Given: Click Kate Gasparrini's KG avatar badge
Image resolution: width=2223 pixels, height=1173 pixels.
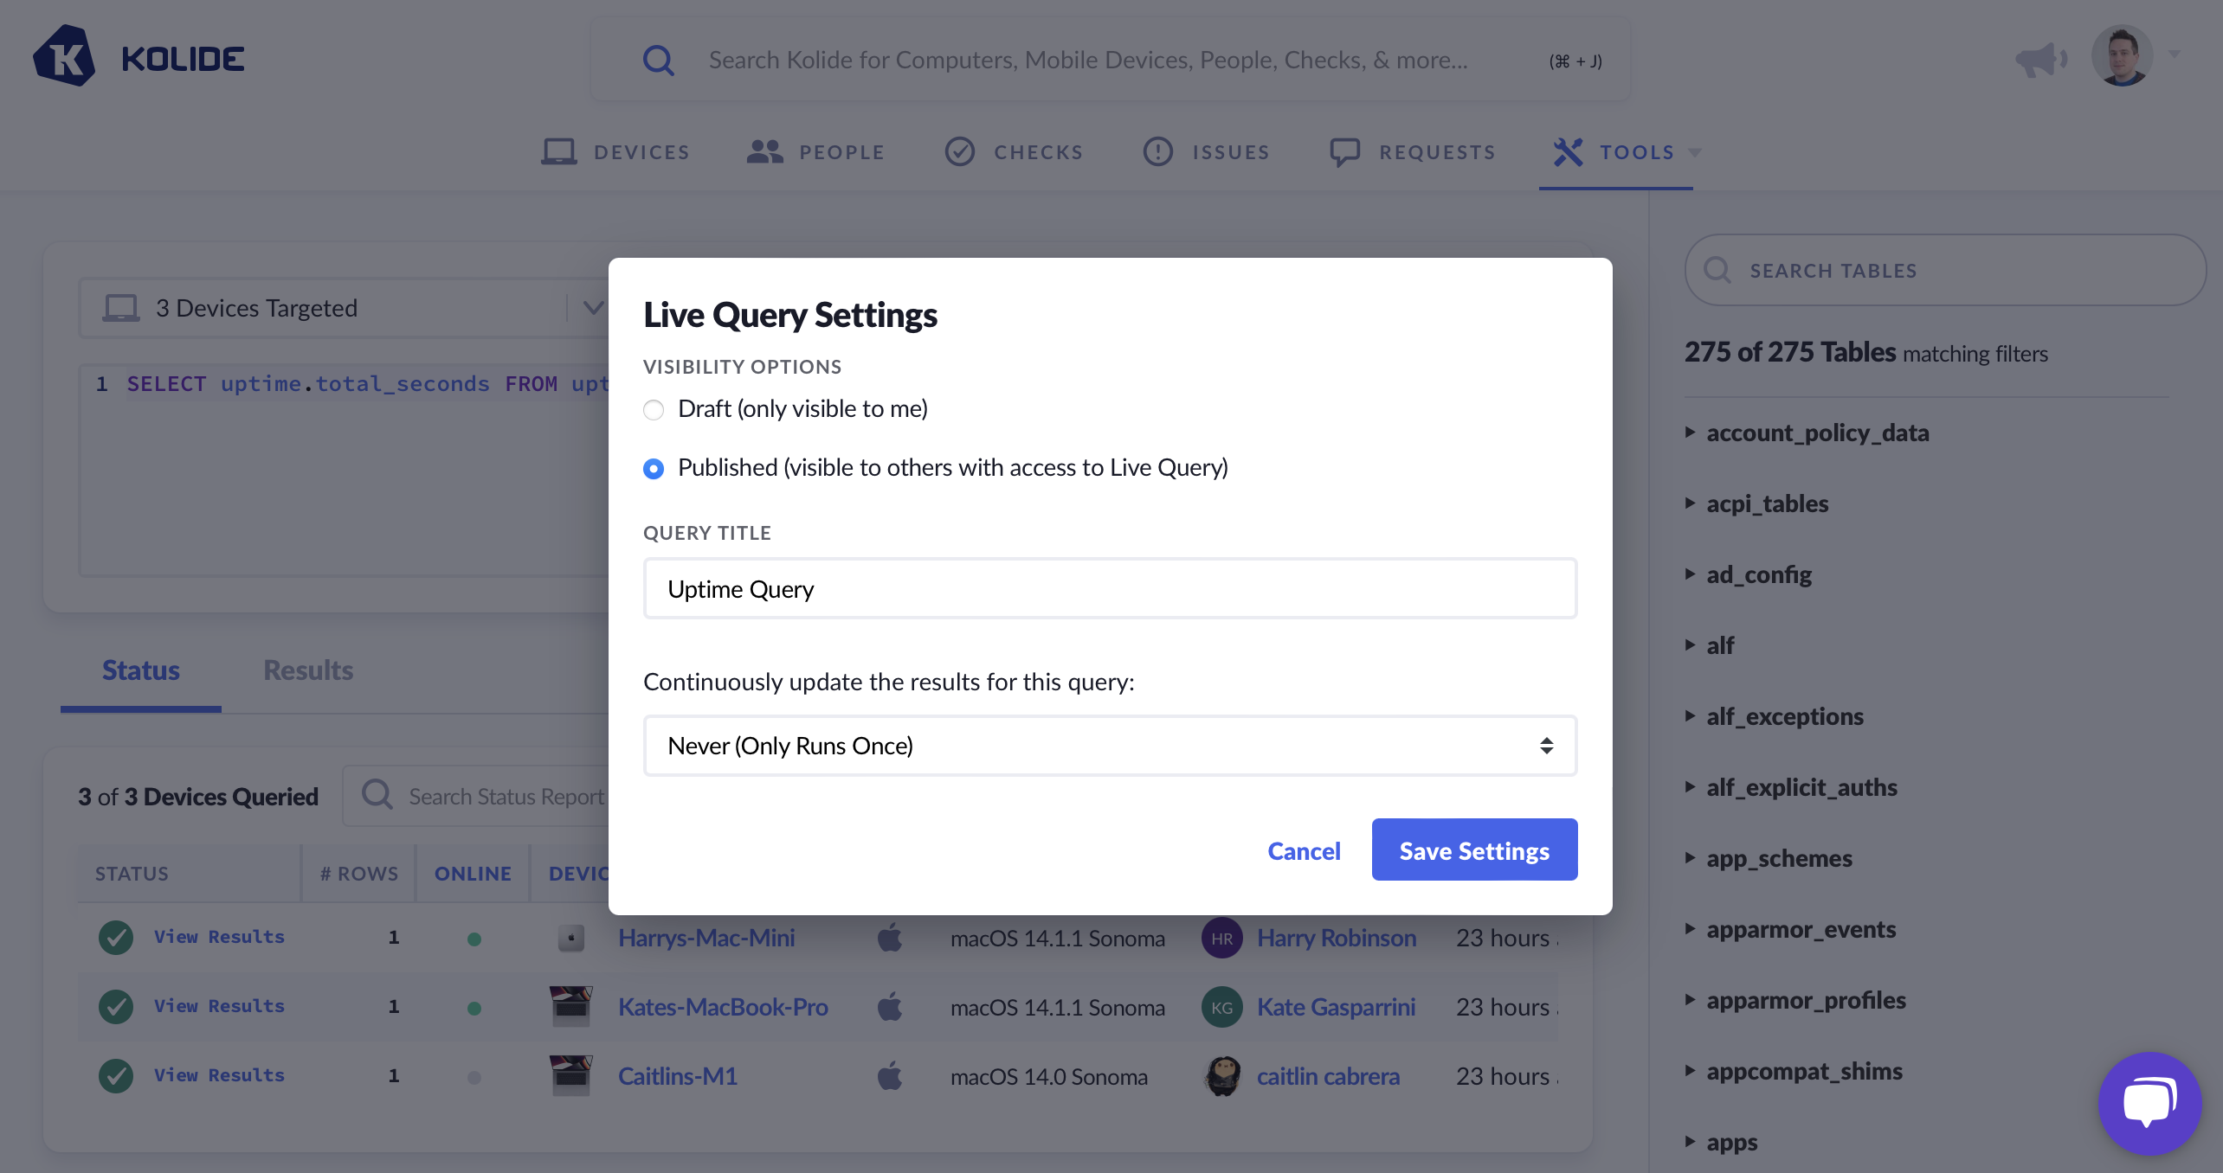Looking at the screenshot, I should pyautogui.click(x=1221, y=1008).
